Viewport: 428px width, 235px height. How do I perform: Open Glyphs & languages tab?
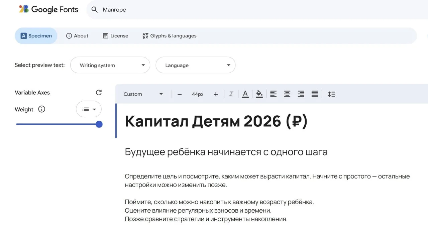pos(170,36)
